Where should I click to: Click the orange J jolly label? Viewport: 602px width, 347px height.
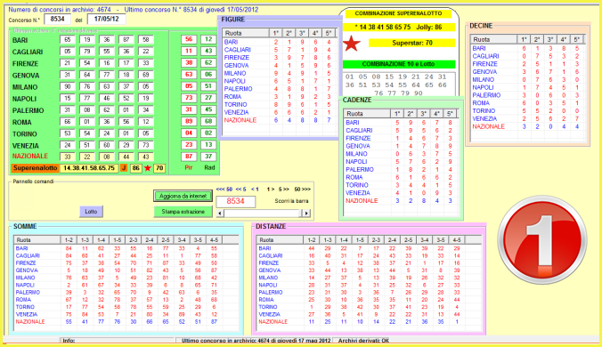pos(124,168)
